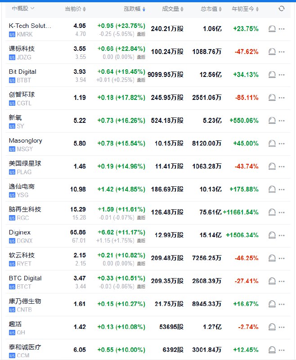The width and height of the screenshot is (296, 360).
Task: Click the +550.06% year-to-date value
Action: (244, 121)
